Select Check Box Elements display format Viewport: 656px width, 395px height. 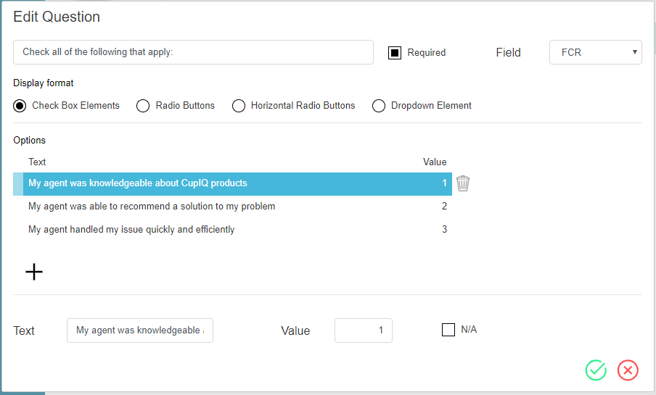[x=20, y=106]
